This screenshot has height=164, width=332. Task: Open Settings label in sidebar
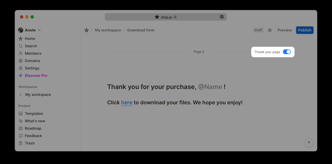[x=32, y=68]
